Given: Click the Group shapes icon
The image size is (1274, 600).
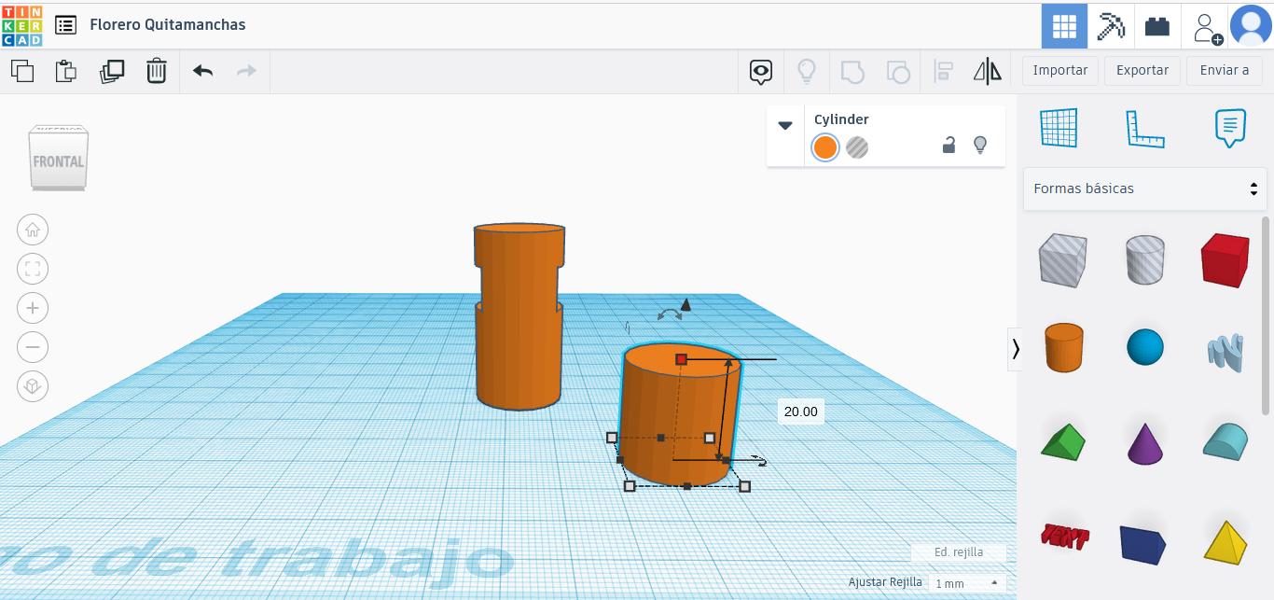Looking at the screenshot, I should (852, 71).
